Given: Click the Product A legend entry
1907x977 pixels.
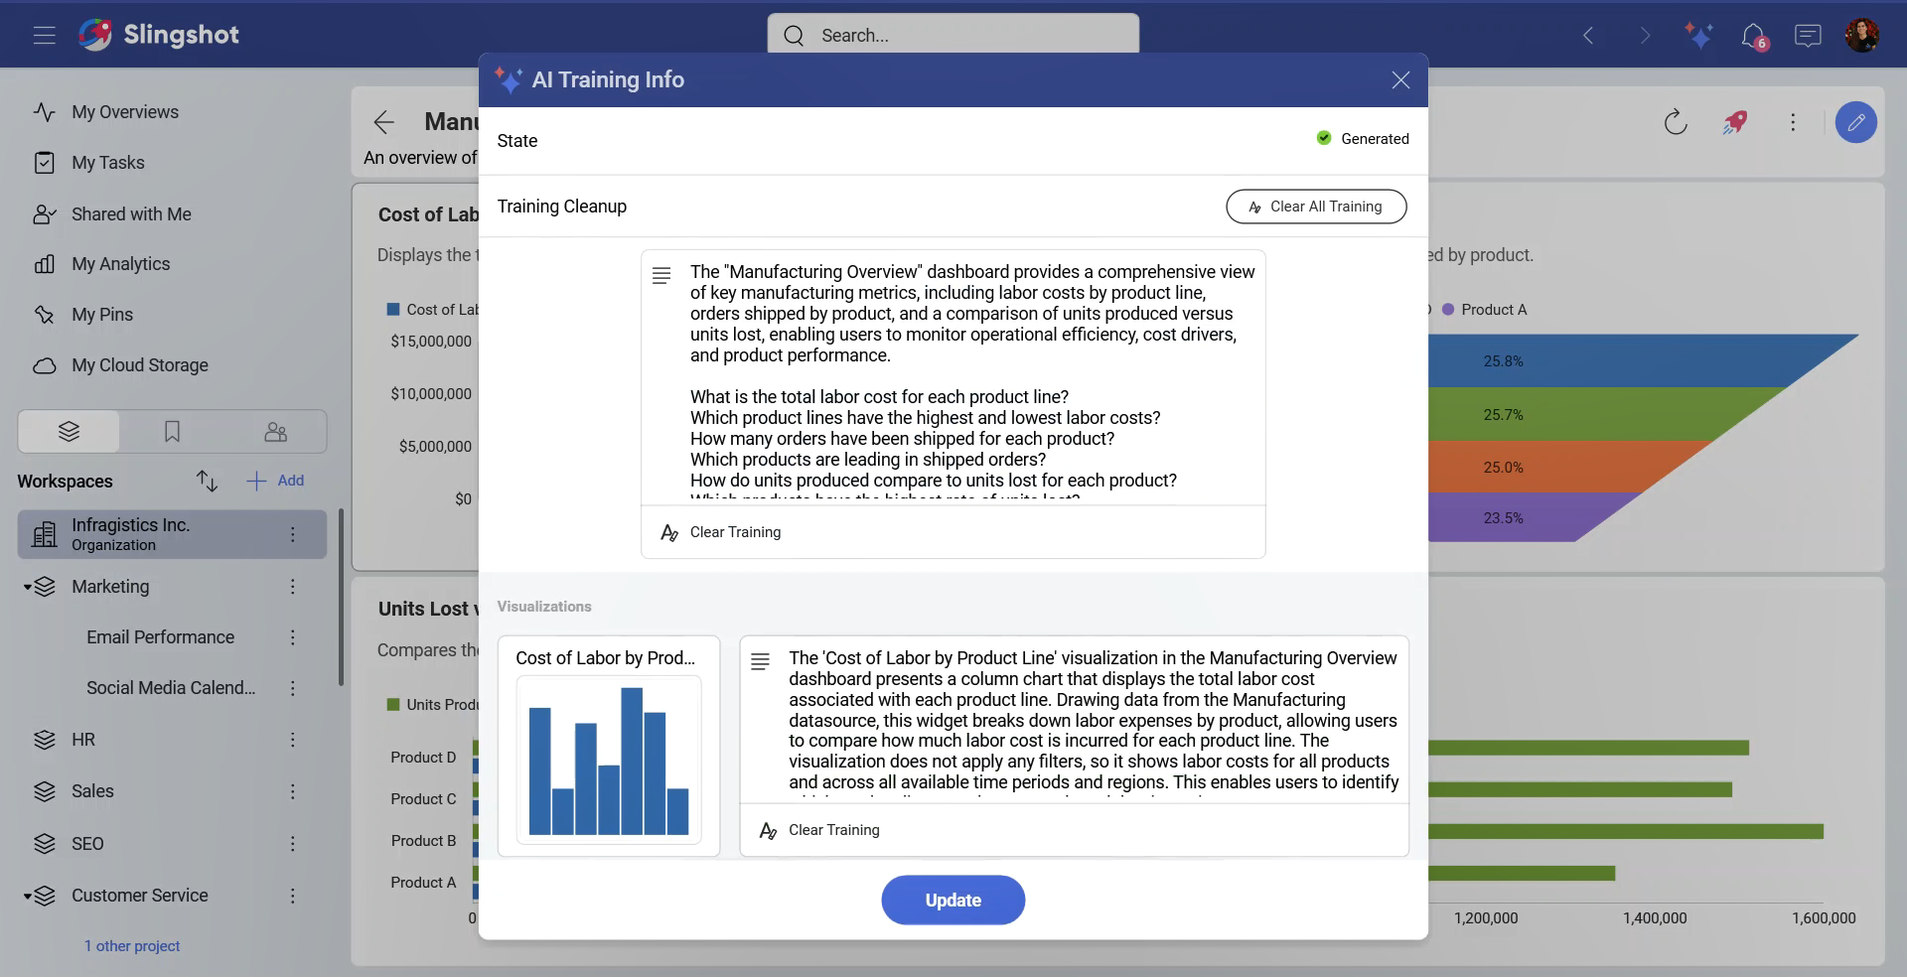Looking at the screenshot, I should click(x=1485, y=310).
